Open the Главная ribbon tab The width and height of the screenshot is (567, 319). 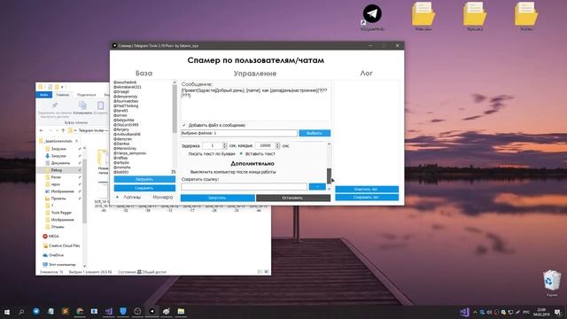click(x=63, y=95)
